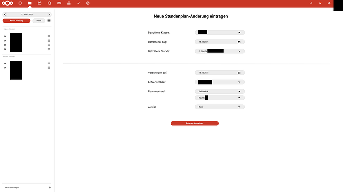
Task: Click plus icon next to Neuen Stundenplan
Action: click(50, 188)
